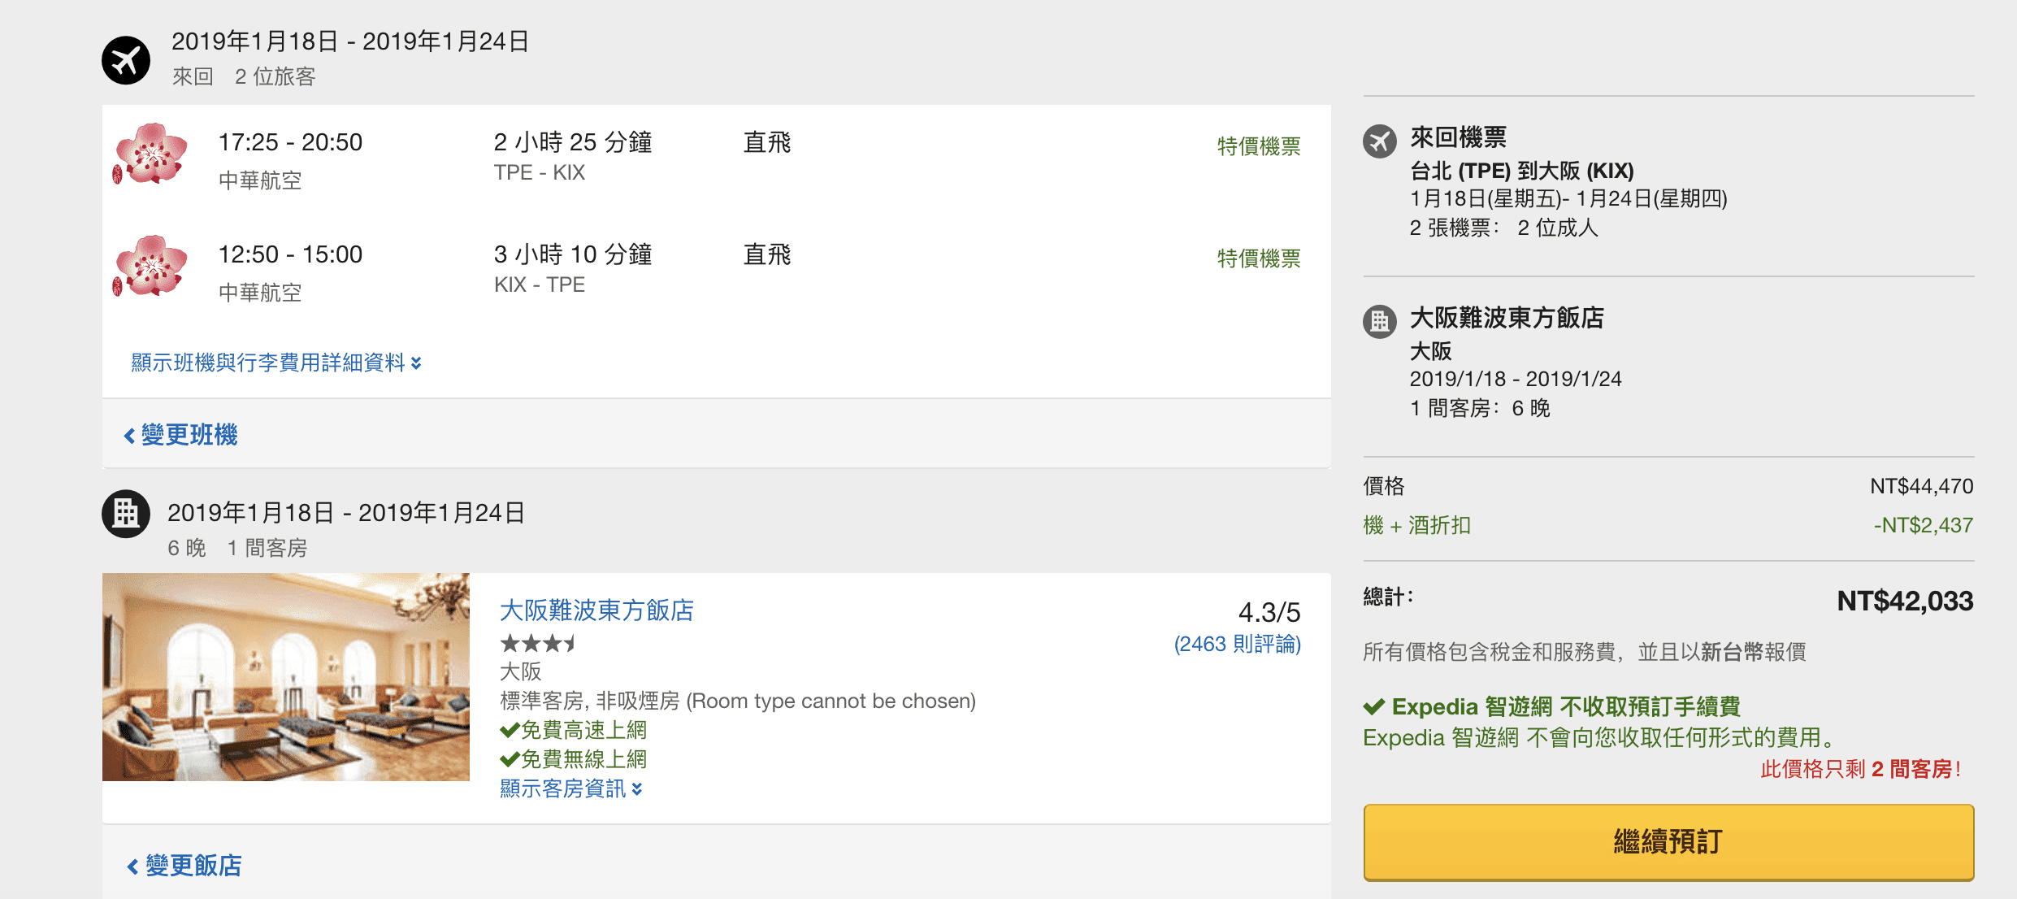Click 直飛 label on the 12:50 flight

pyautogui.click(x=767, y=254)
